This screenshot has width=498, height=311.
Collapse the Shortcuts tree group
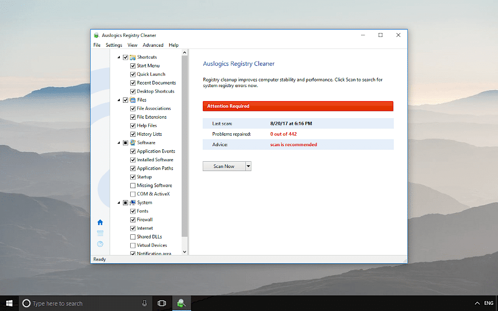coord(119,58)
